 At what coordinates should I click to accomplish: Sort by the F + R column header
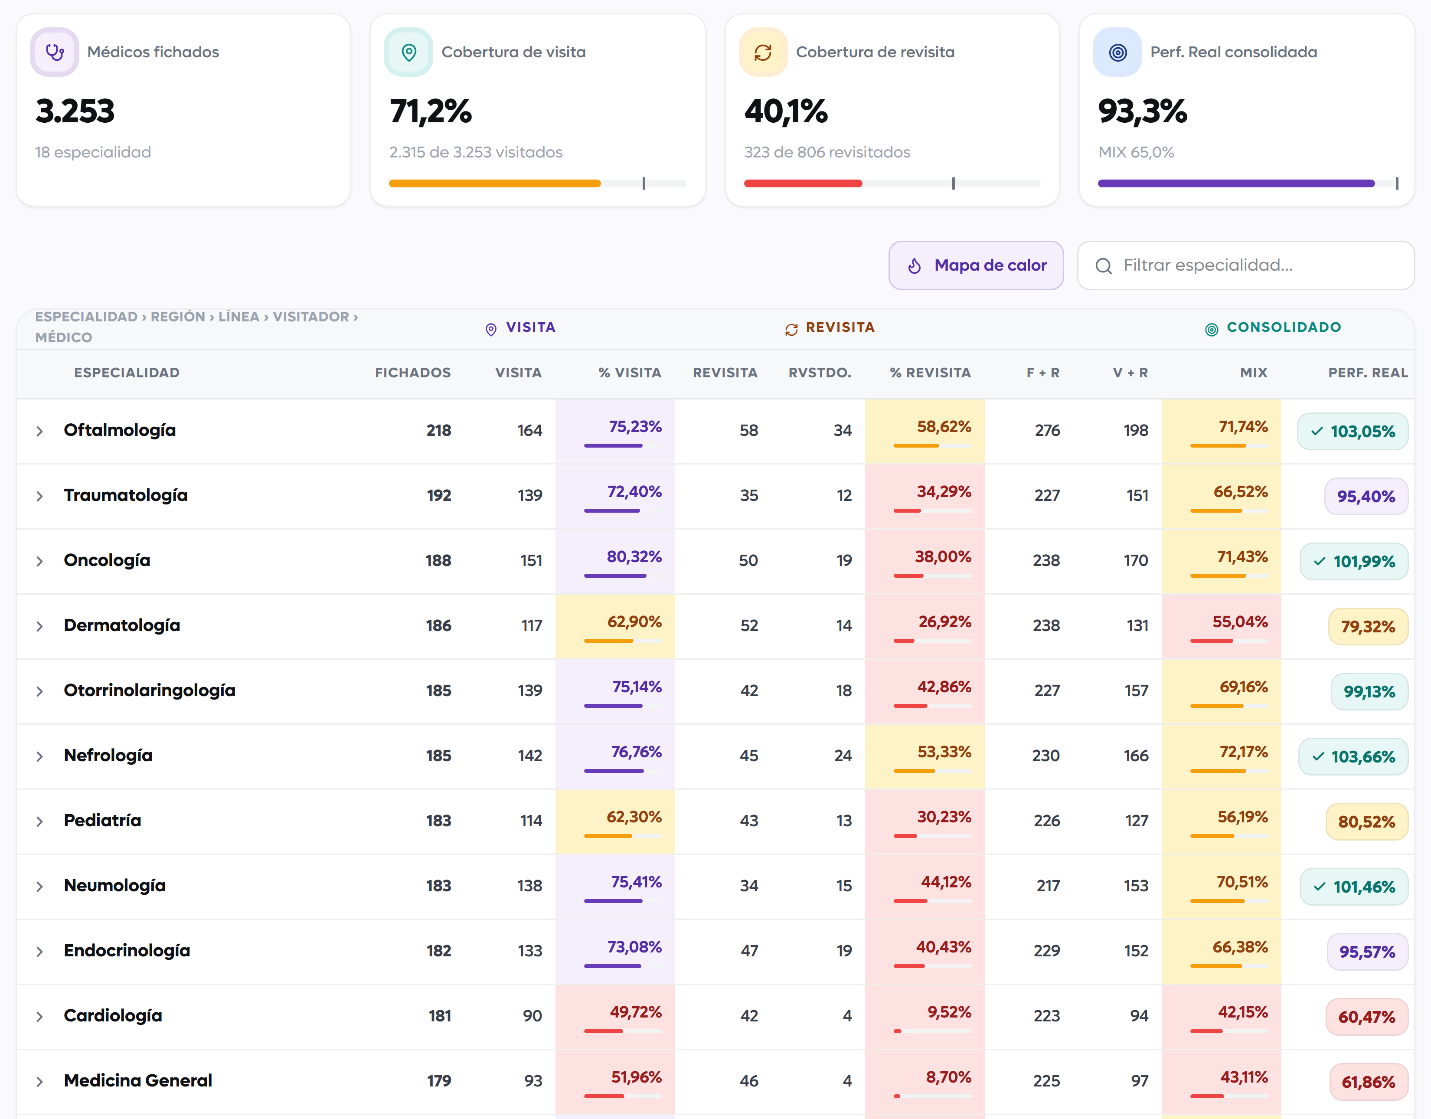coord(1042,373)
